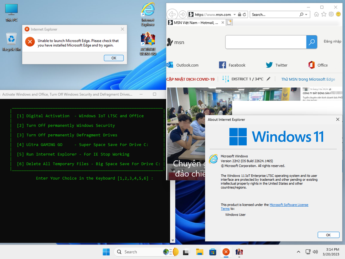Open IE Favorites star icon
345x259 pixels.
click(x=324, y=14)
